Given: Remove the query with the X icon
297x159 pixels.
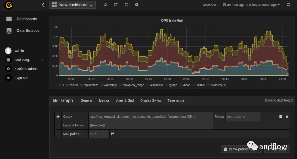Looking at the screenshot, I should 287,117.
